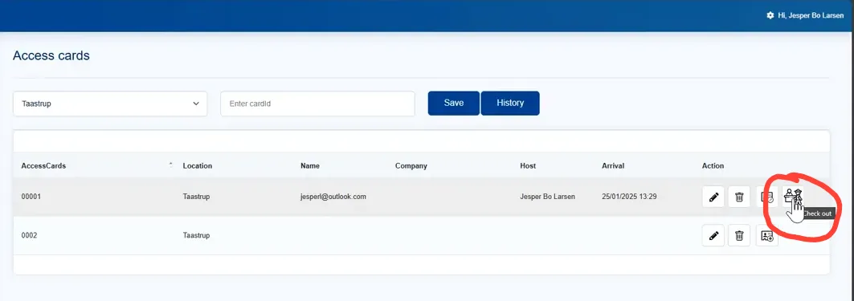
Task: Sort by the Host column header
Action: [528, 166]
